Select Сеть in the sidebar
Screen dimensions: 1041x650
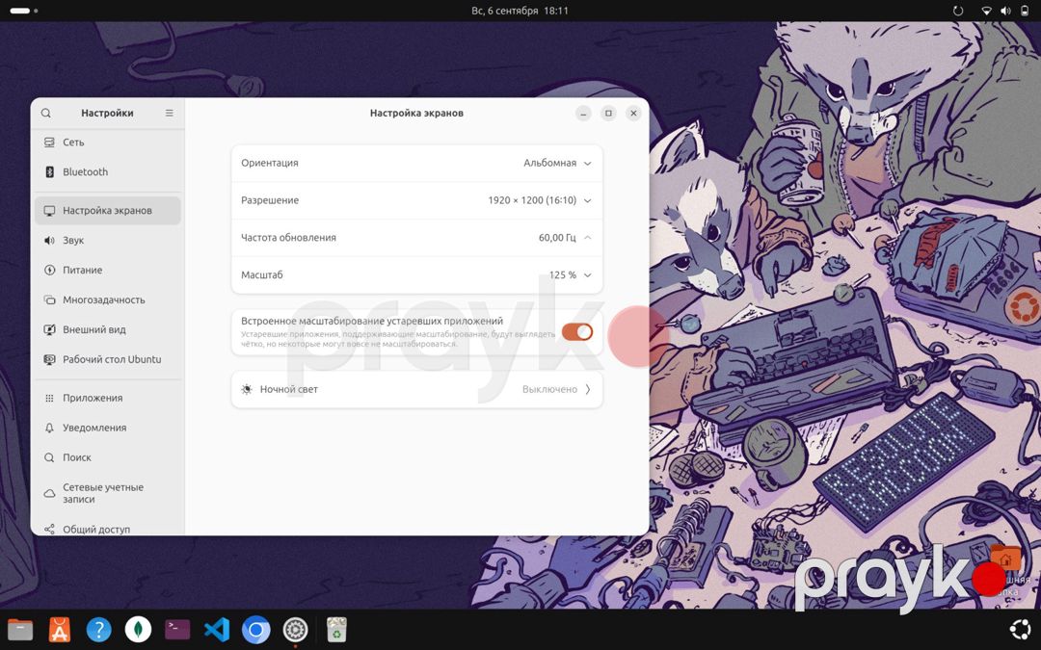108,143
